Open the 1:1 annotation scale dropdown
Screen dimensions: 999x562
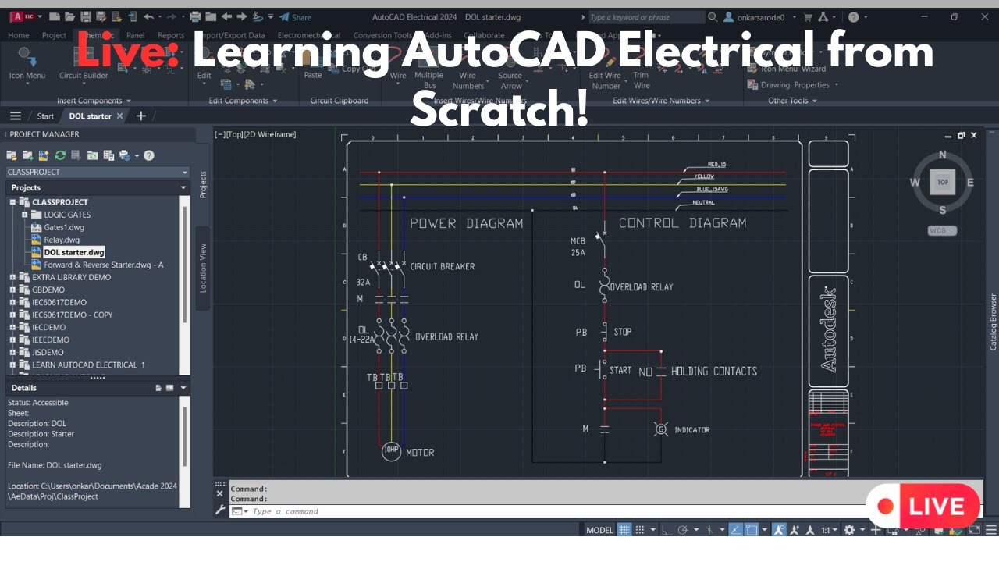[828, 530]
